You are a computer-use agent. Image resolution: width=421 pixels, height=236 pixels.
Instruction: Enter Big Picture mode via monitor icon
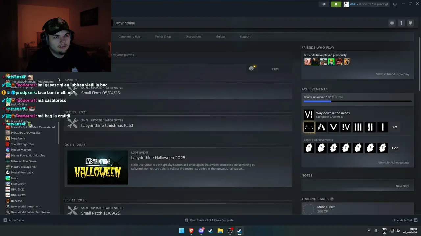(x=395, y=4)
